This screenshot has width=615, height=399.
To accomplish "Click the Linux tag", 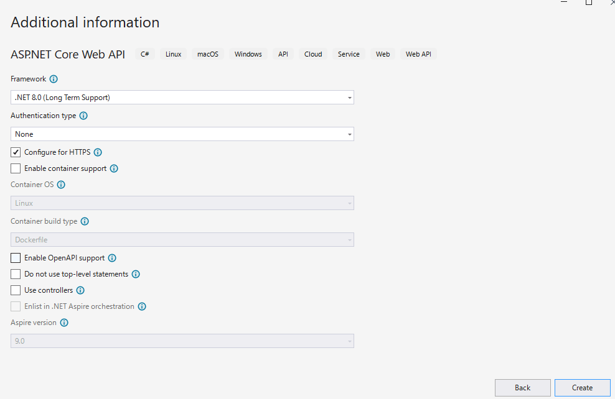I will (x=174, y=54).
